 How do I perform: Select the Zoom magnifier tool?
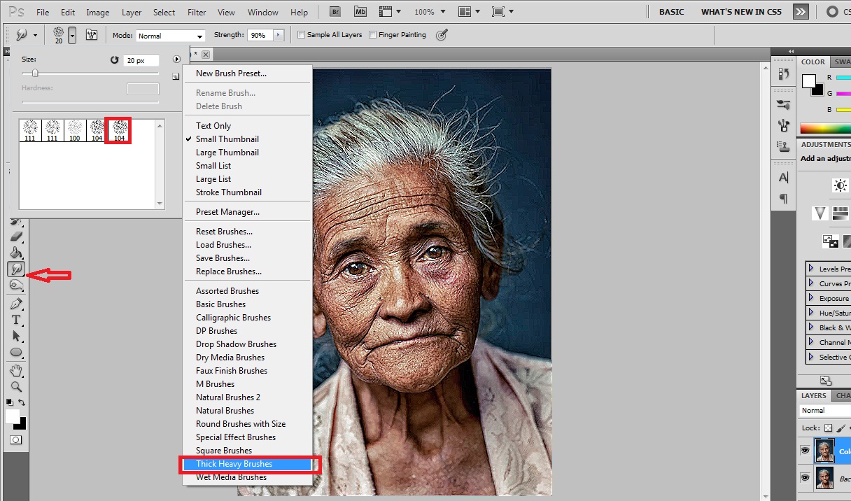[x=16, y=386]
